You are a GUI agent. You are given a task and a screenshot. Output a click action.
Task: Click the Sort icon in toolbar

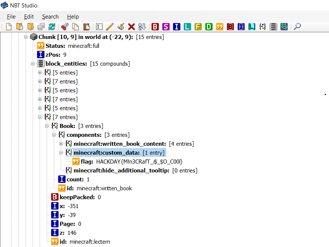142,27
